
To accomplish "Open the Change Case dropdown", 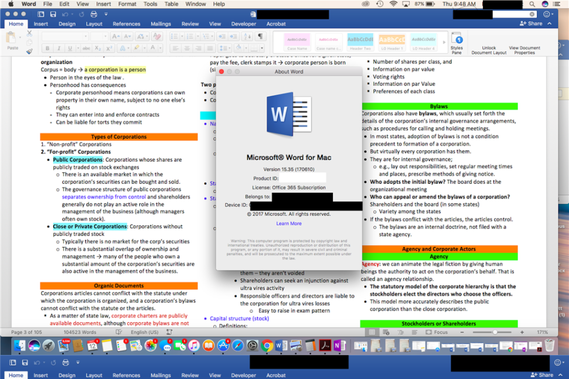I will point(141,36).
